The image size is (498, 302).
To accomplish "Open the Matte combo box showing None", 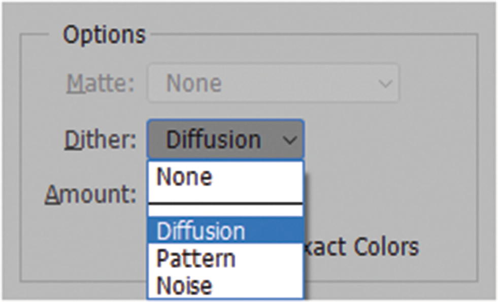I will pos(273,83).
